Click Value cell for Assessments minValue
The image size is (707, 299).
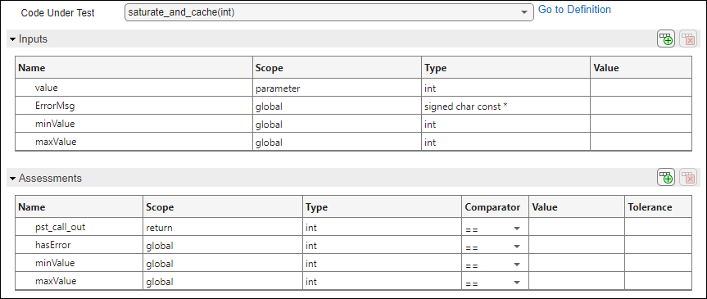tap(576, 264)
